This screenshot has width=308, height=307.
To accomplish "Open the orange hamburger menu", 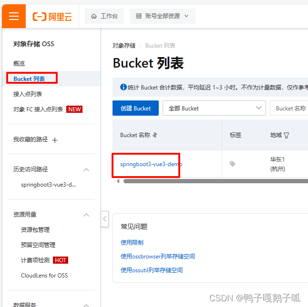I will [x=14, y=16].
